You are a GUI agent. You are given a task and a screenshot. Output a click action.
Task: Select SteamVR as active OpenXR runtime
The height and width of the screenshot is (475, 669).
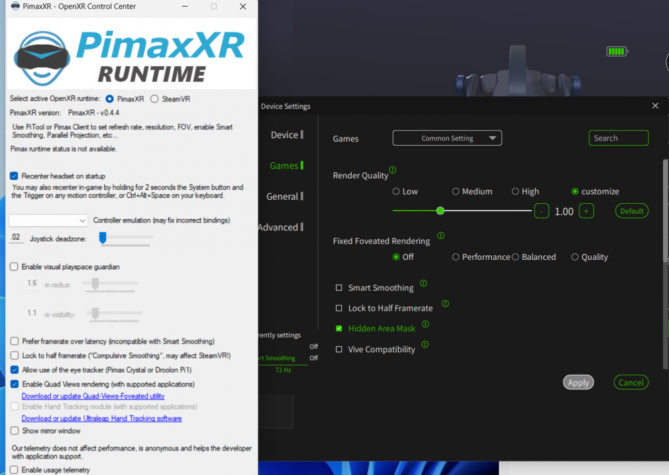tap(155, 99)
